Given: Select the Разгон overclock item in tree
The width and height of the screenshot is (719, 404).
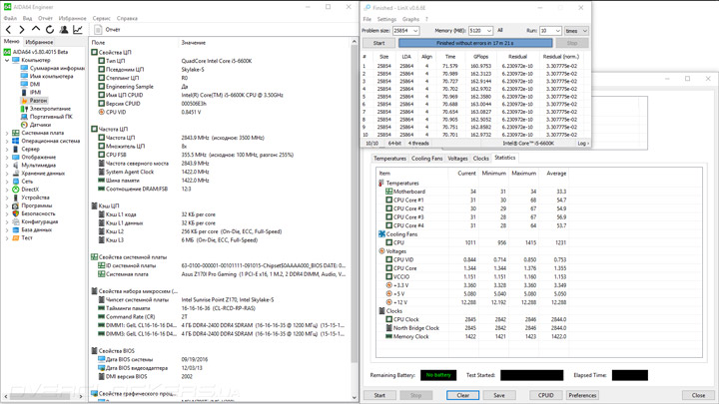Looking at the screenshot, I should pyautogui.click(x=37, y=101).
